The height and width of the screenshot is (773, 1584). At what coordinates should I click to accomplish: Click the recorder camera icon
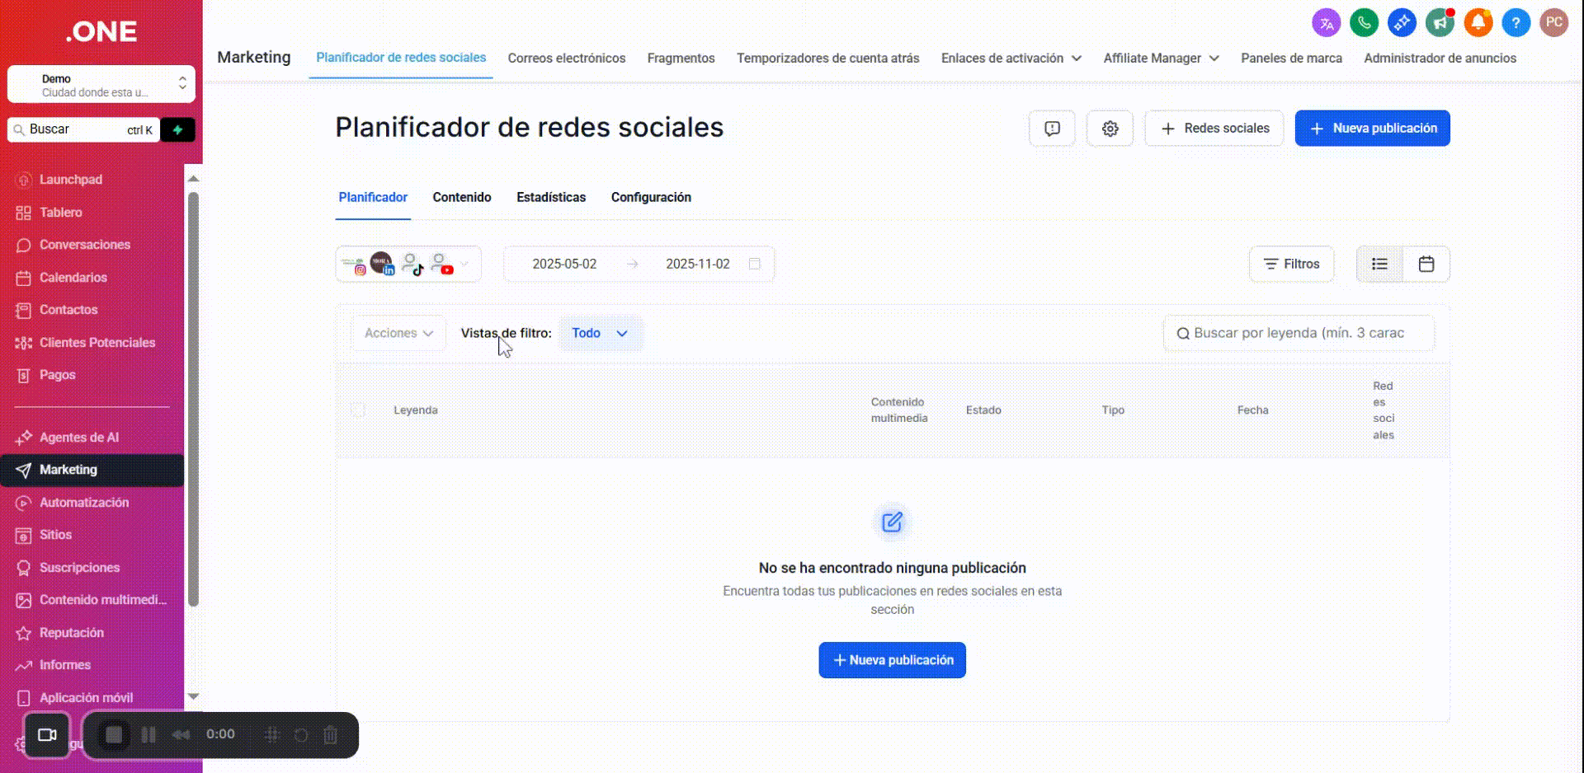click(47, 735)
